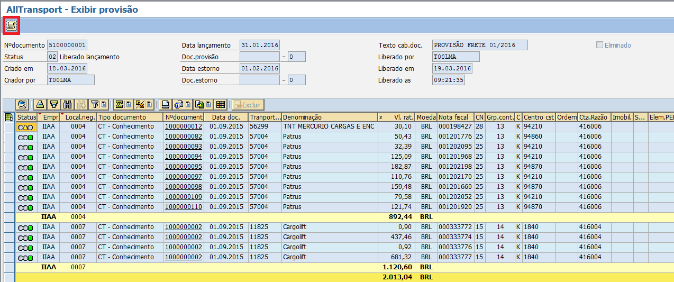This screenshot has width=674, height=282.
Task: Open Find using the binoculars icon
Action: [x=67, y=105]
